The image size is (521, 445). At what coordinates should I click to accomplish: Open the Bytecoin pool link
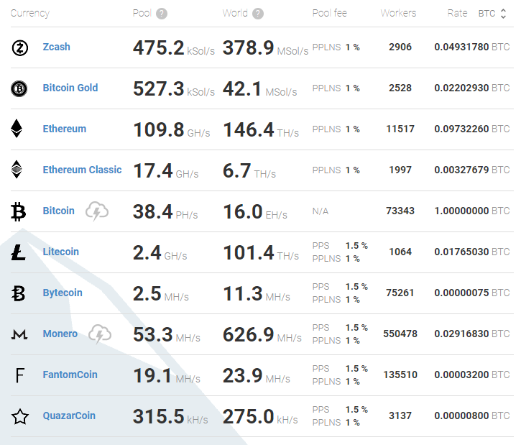tap(63, 293)
